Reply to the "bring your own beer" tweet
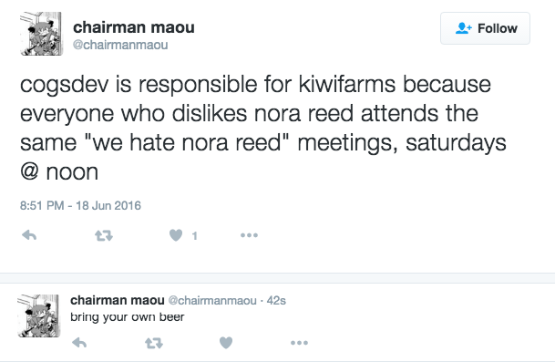Screen dimensions: 555x362 coord(79,343)
